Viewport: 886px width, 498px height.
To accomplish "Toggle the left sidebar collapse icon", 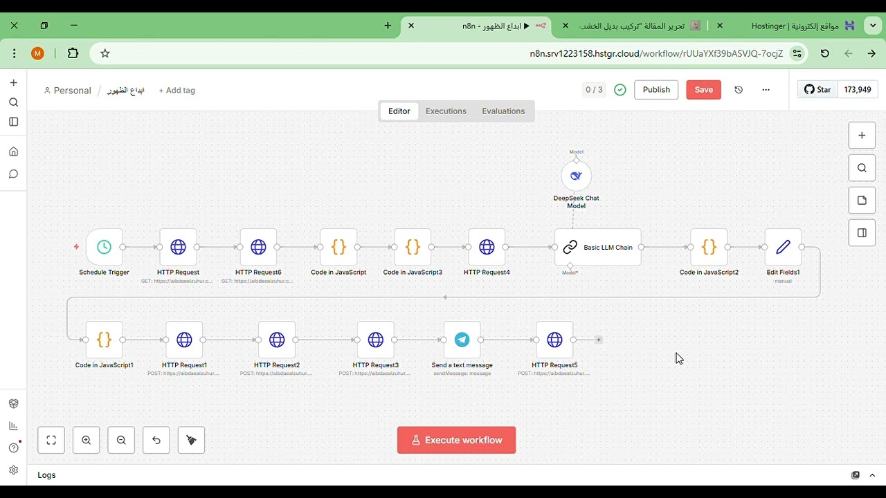I will (x=13, y=122).
